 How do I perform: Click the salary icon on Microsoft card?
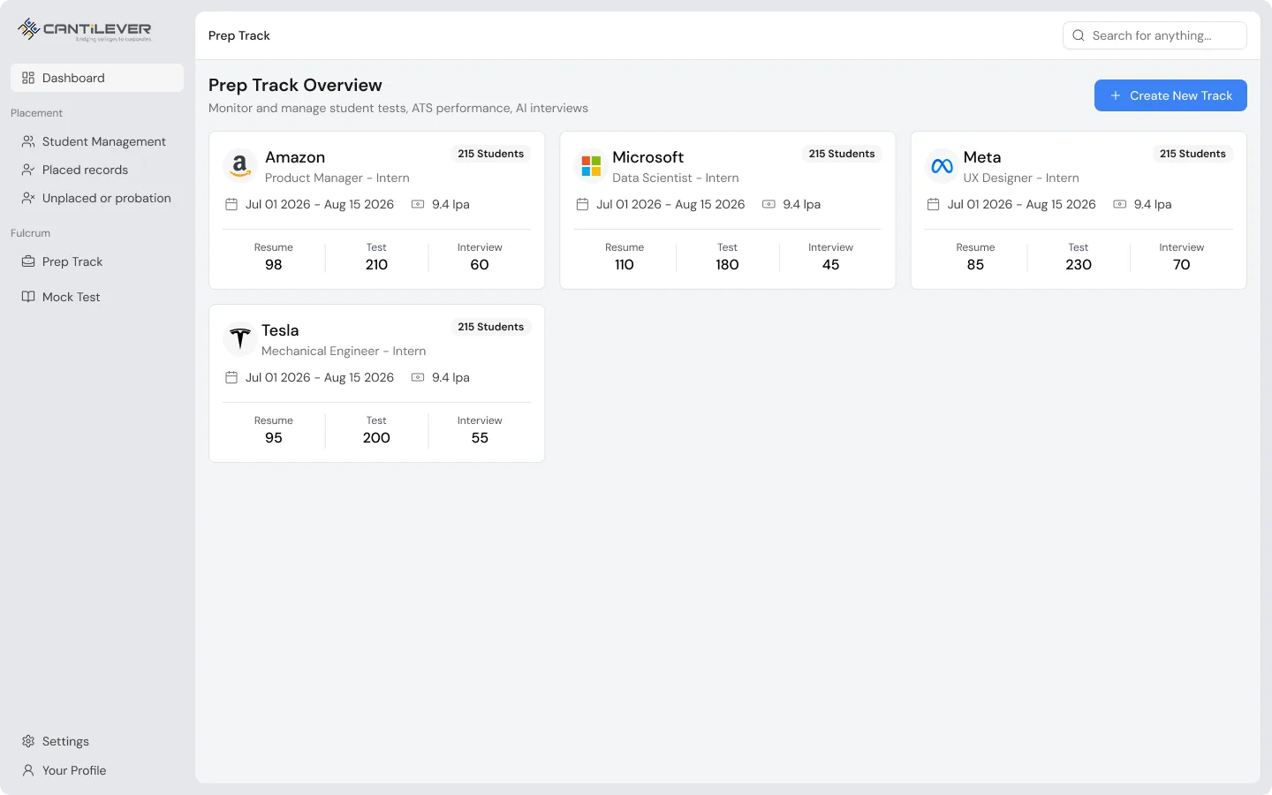point(768,204)
